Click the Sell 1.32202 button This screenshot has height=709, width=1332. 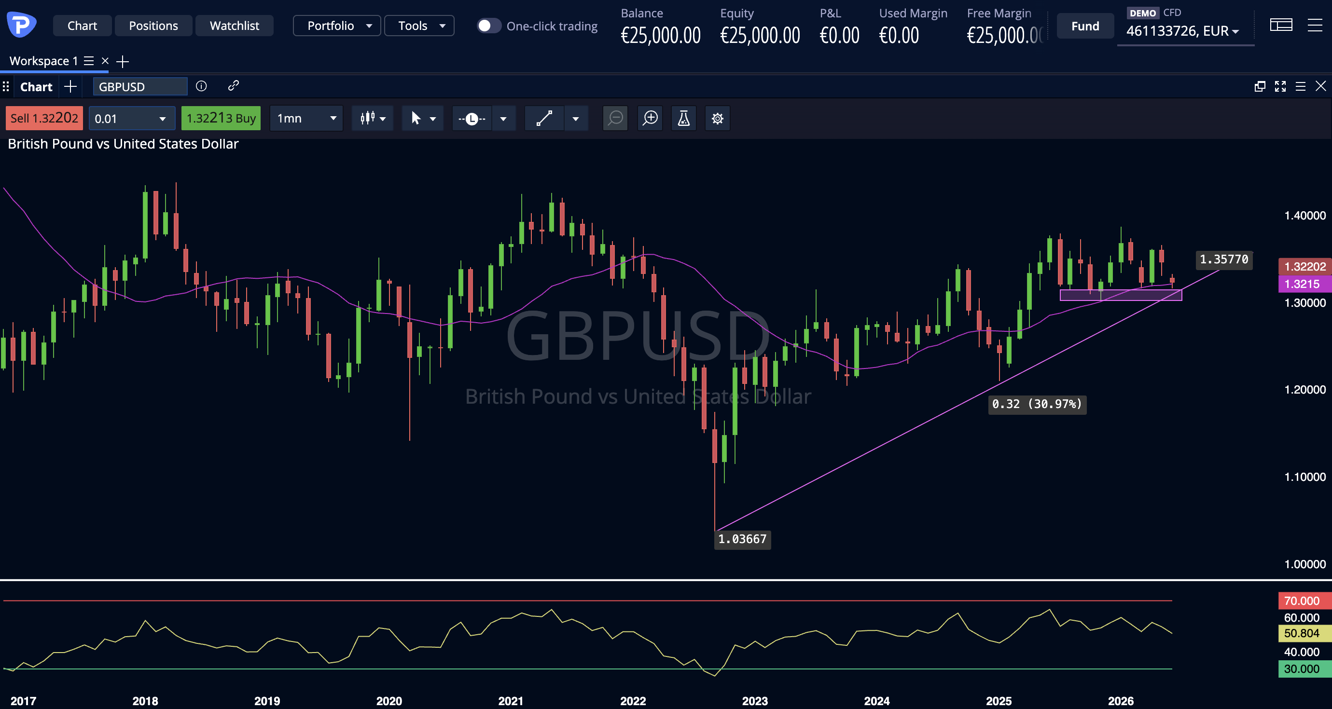point(44,118)
